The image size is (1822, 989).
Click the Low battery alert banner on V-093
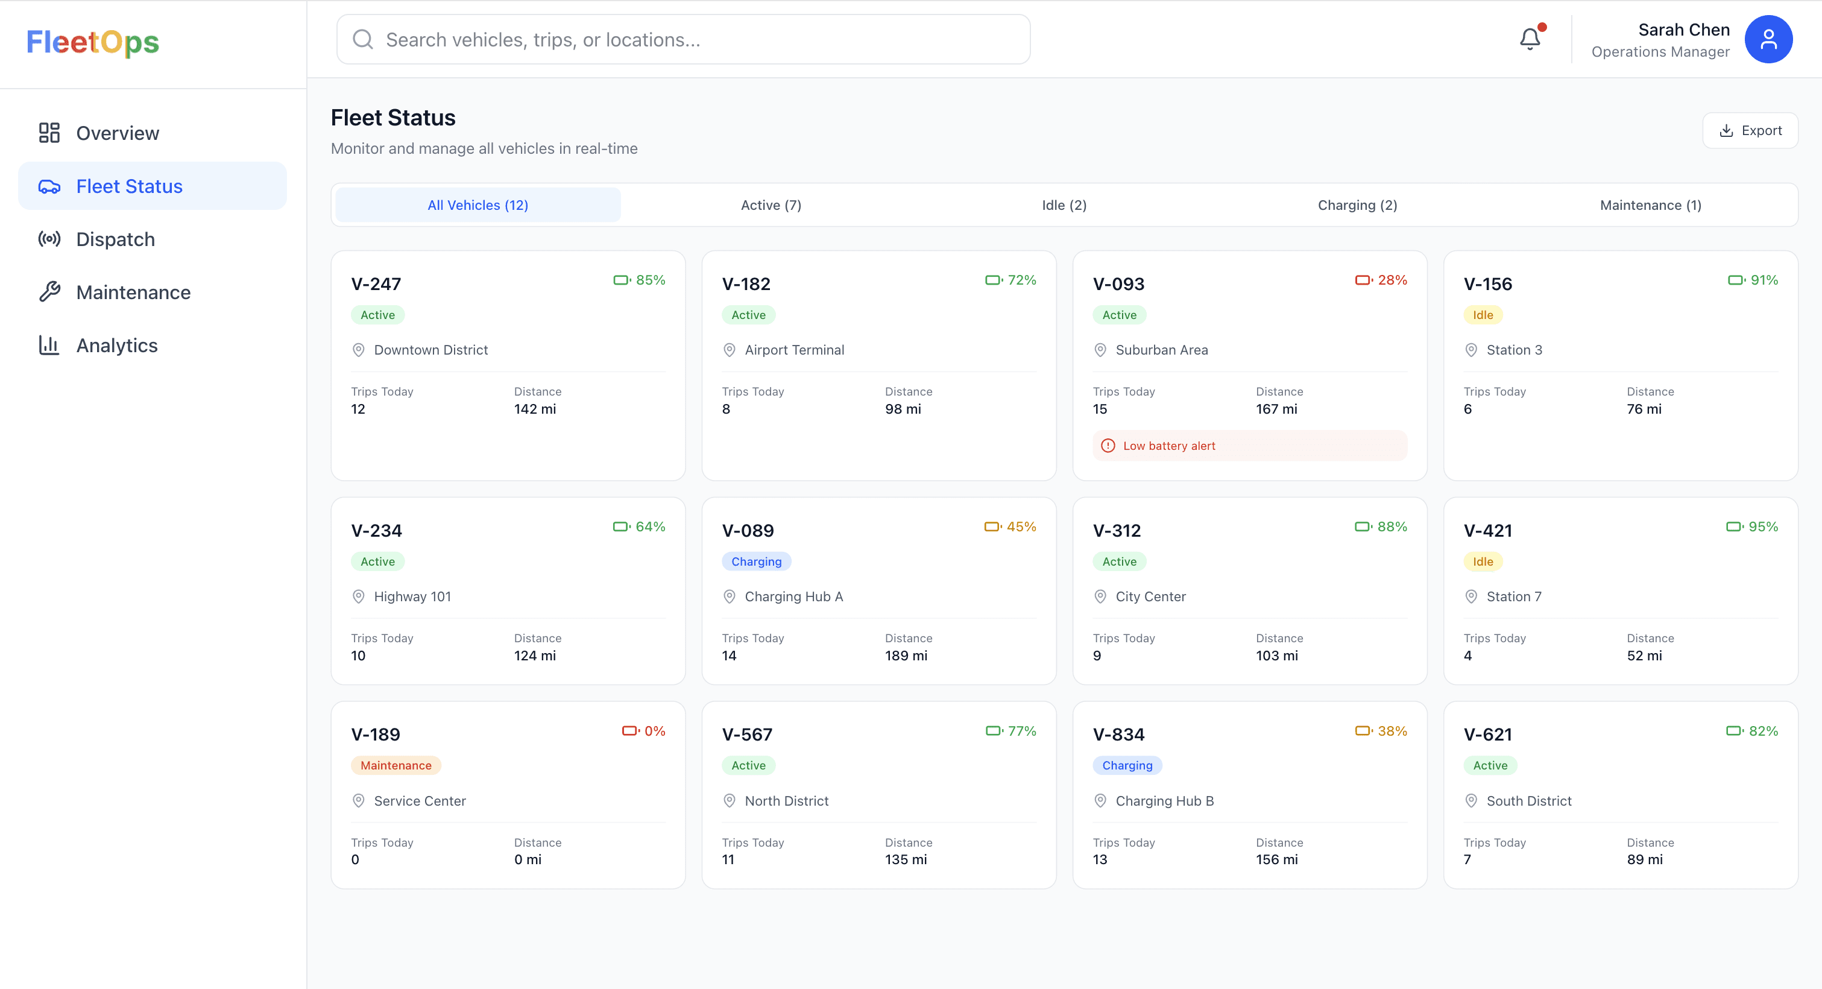pos(1249,446)
